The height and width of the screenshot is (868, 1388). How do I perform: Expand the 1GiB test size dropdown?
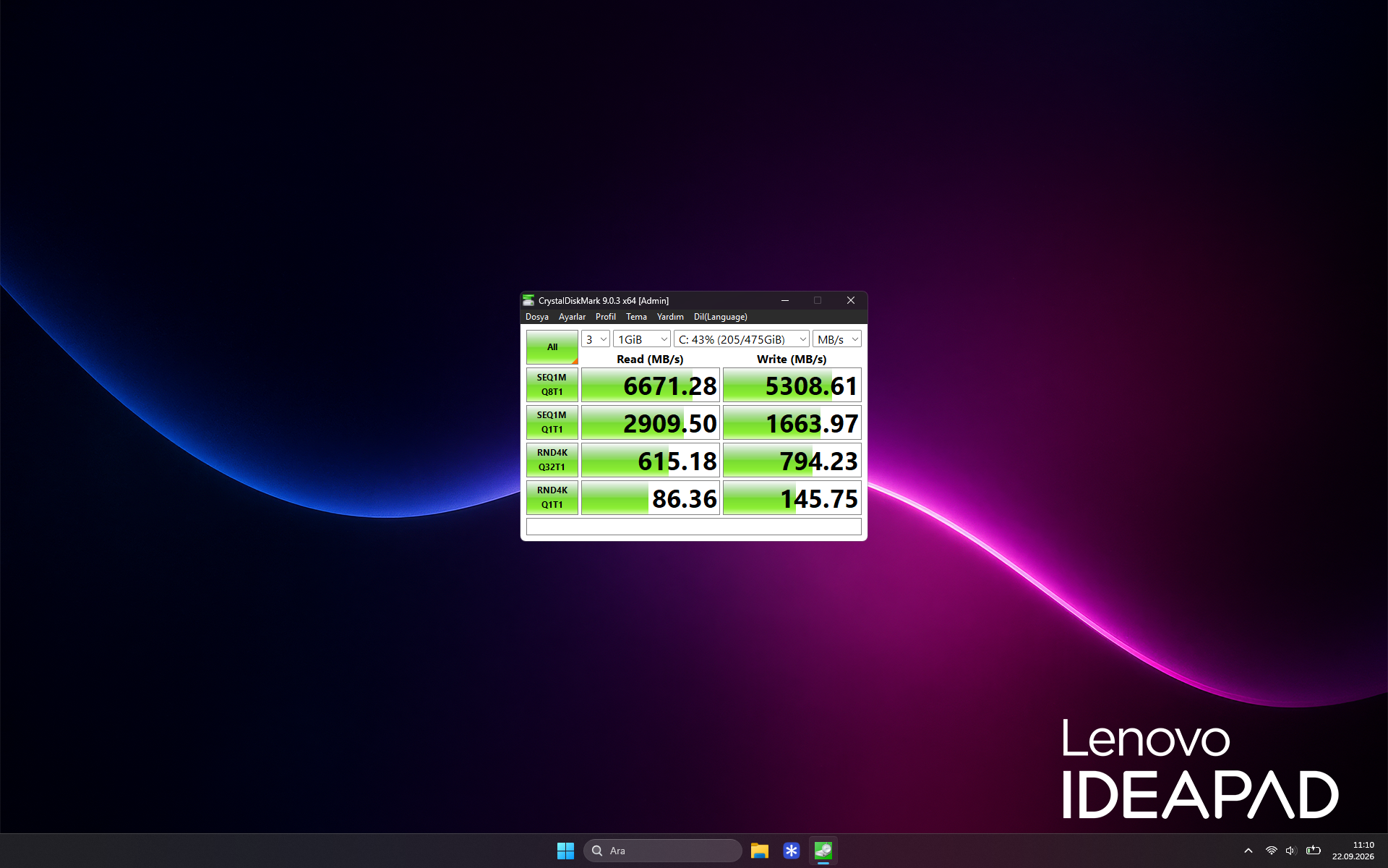(642, 339)
